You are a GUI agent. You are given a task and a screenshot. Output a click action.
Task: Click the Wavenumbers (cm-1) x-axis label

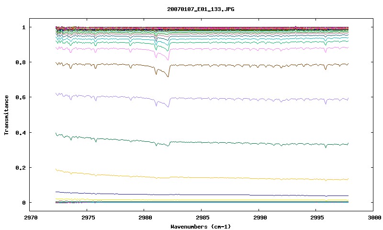(201, 227)
